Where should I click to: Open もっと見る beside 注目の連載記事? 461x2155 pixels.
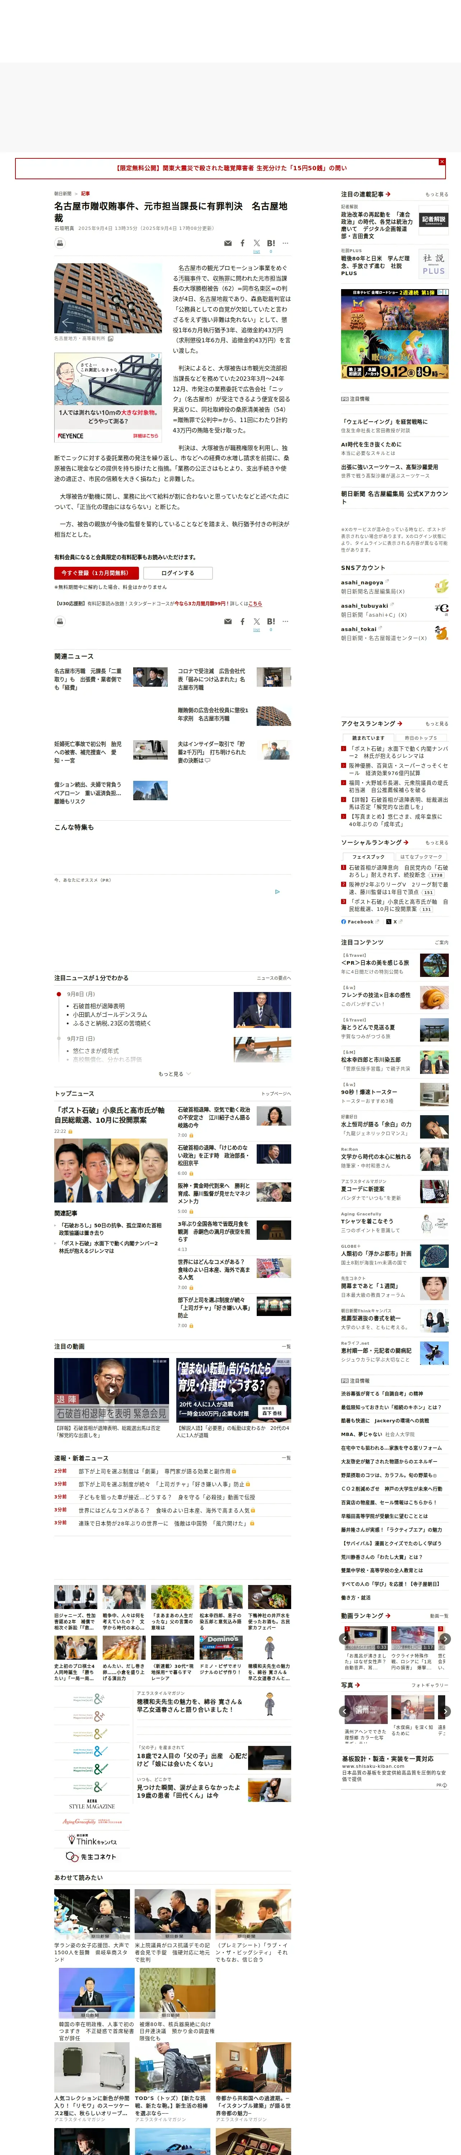[x=437, y=194]
